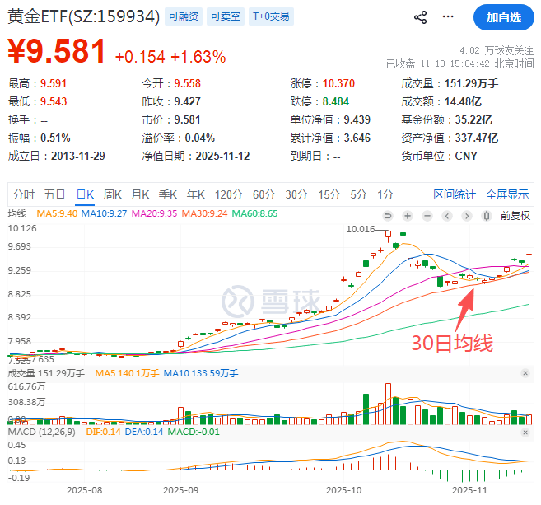541x505 pixels.
Task: Click the MA30:9.24 moving average label
Action: point(204,213)
